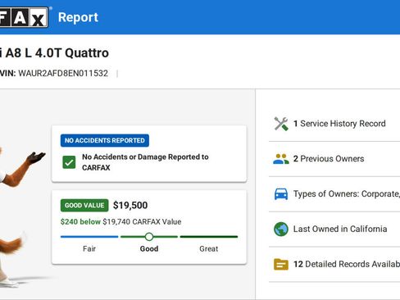The width and height of the screenshot is (400, 300).
Task: Click the 'Good' label under value bar
Action: coord(149,249)
